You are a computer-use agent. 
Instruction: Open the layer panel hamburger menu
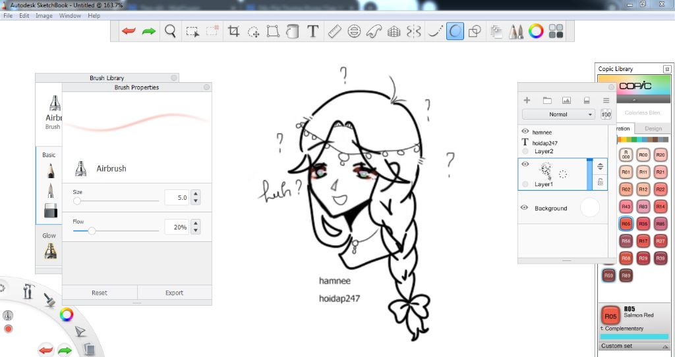pyautogui.click(x=606, y=101)
